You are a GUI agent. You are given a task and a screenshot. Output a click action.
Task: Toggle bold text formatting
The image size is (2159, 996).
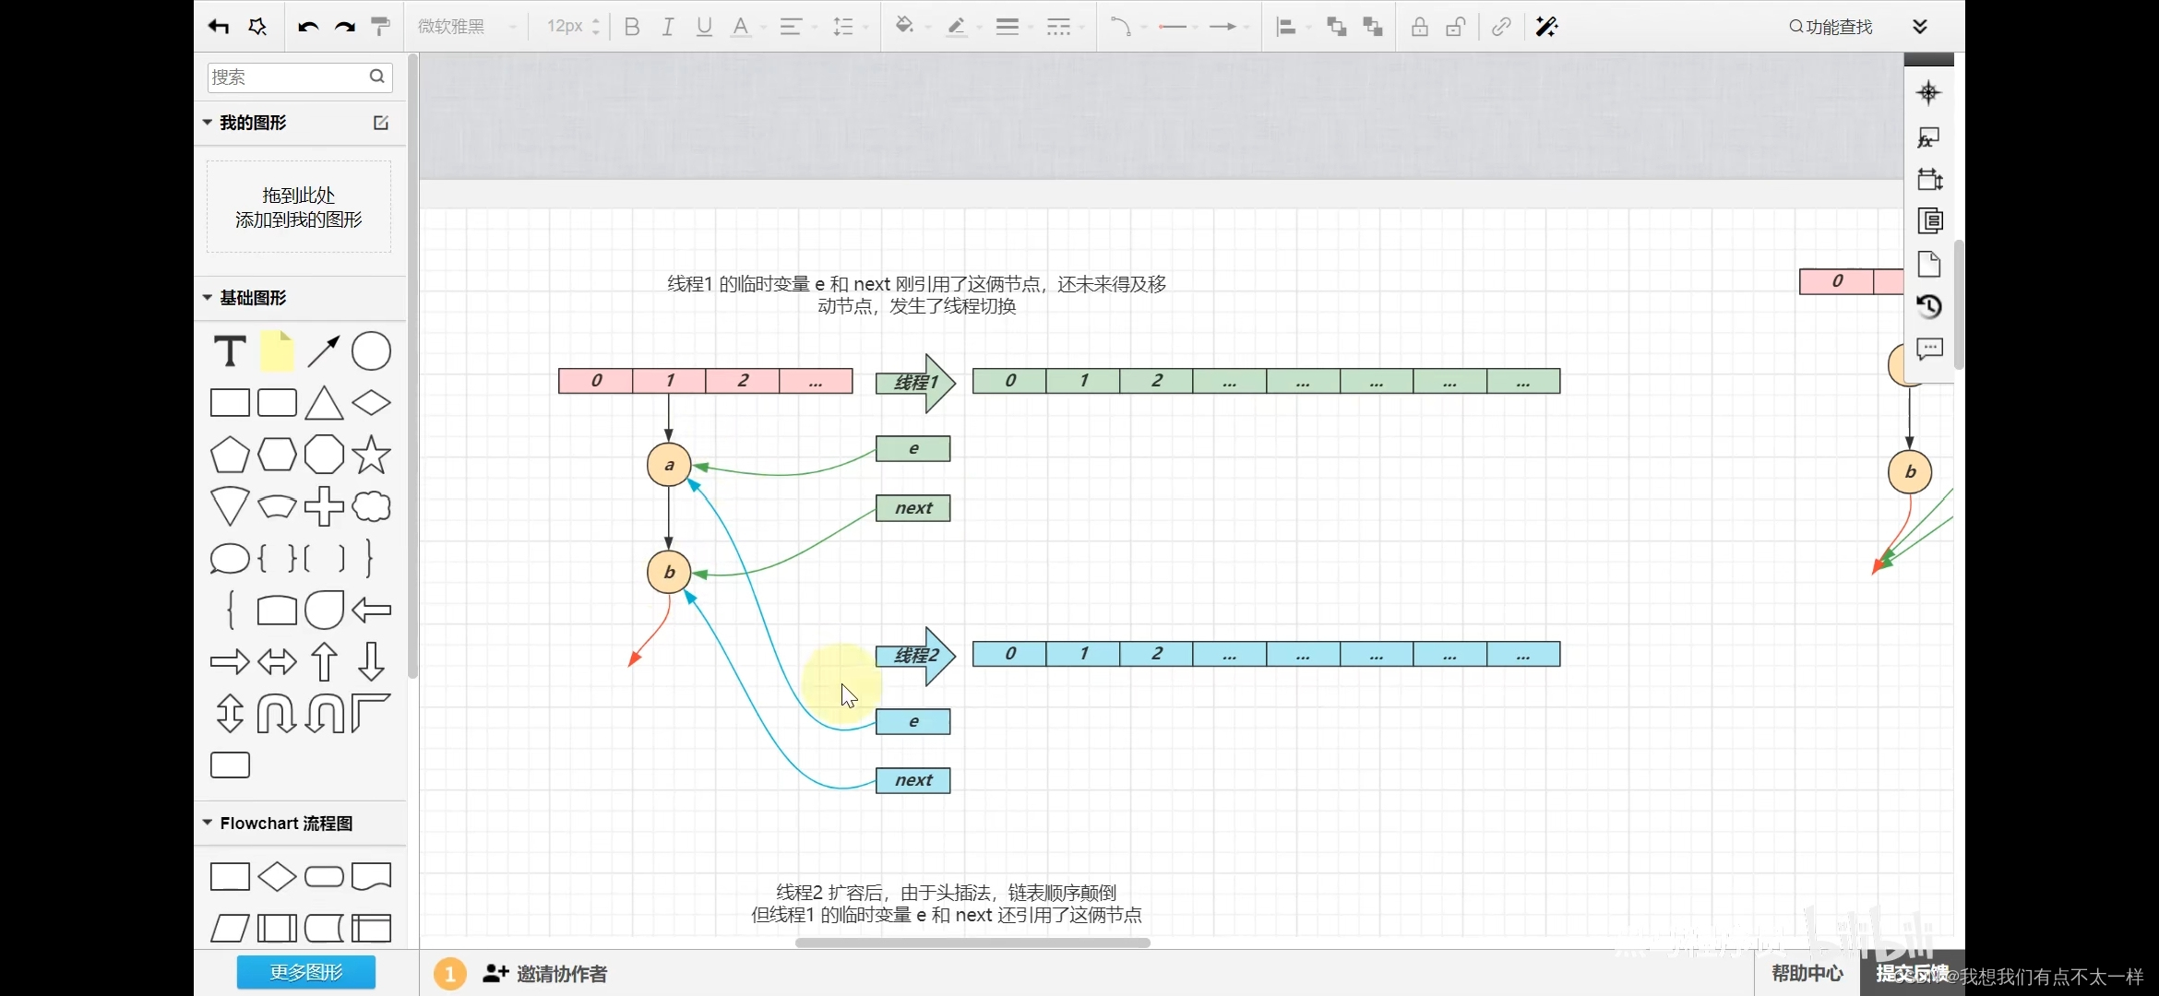(x=632, y=27)
